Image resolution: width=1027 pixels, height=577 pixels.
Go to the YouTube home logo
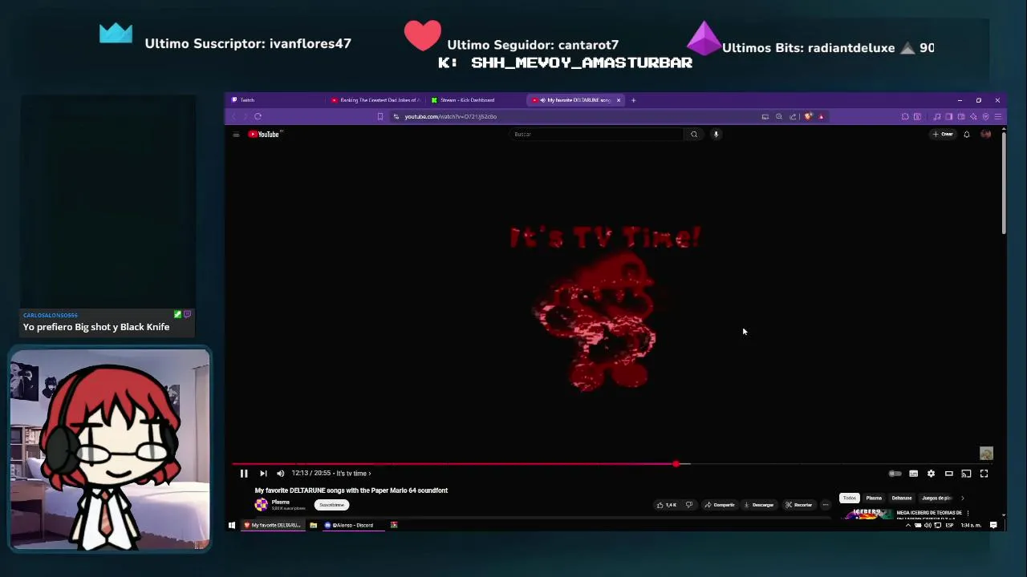coord(264,135)
